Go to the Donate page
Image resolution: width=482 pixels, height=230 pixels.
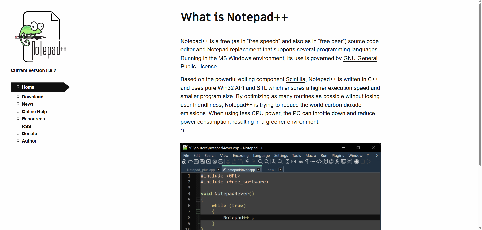pyautogui.click(x=29, y=134)
